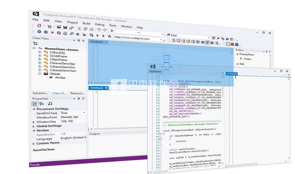This screenshot has height=174, width=295.
Task: Open the SaveOnClose value dropdown
Action: tap(84, 113)
